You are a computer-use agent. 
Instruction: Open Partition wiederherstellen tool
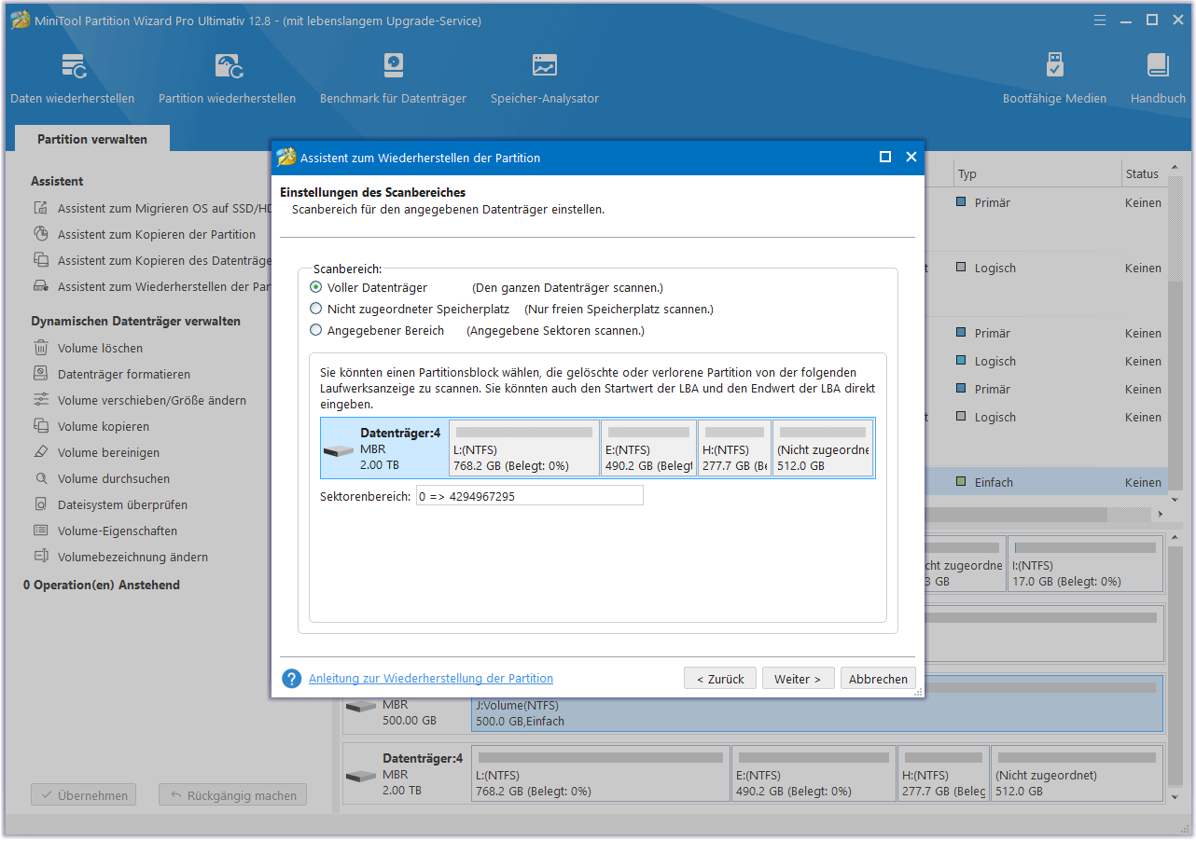227,79
